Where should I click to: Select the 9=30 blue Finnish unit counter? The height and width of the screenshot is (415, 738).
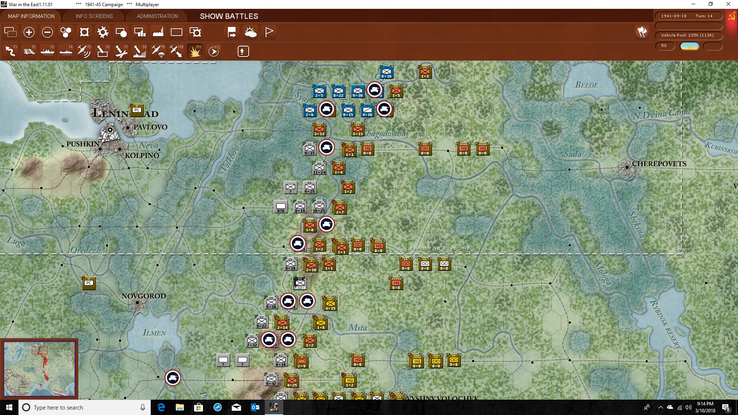click(357, 91)
